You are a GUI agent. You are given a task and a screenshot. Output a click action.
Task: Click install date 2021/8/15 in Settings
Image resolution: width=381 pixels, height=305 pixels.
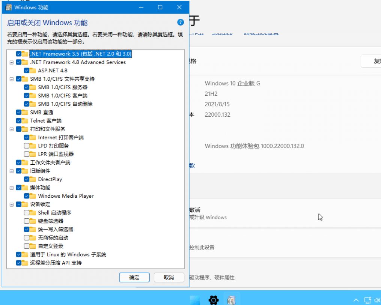click(217, 104)
